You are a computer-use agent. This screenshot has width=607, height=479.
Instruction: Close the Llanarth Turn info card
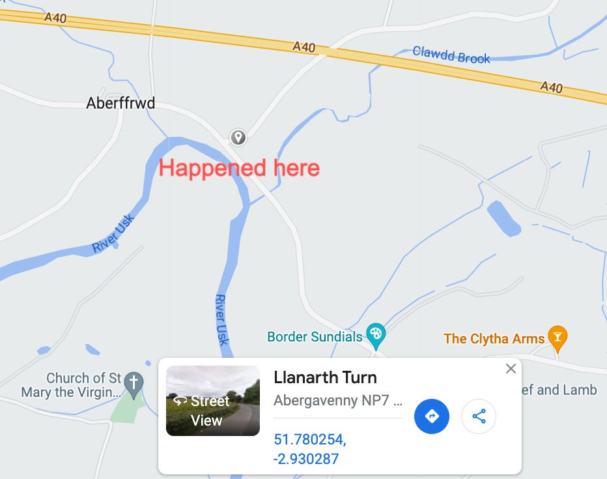[511, 369]
